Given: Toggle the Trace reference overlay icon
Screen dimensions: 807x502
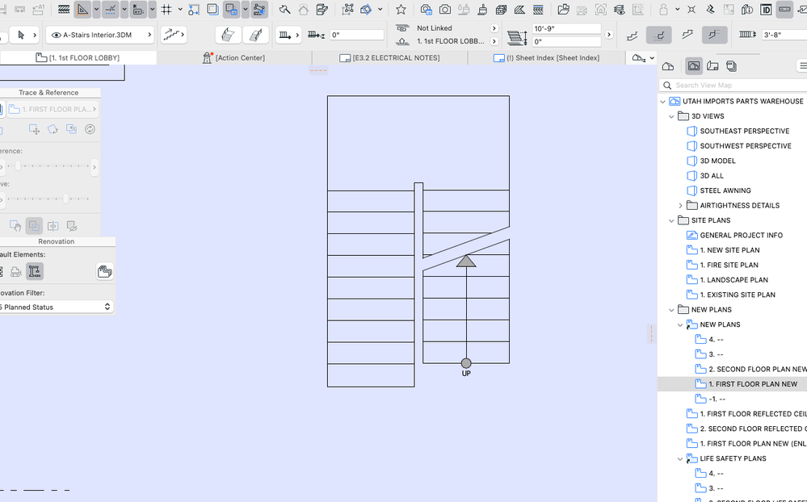Looking at the screenshot, I should [231, 9].
